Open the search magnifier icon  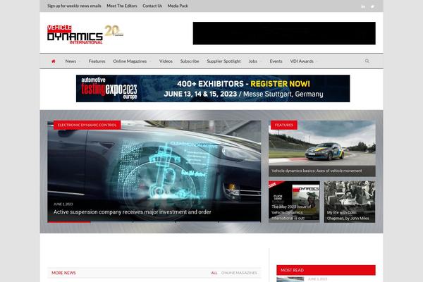(x=367, y=61)
